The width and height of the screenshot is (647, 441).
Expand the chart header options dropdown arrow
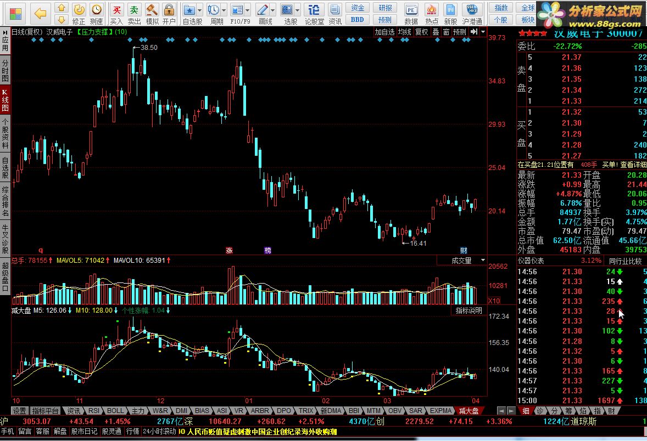[483, 32]
